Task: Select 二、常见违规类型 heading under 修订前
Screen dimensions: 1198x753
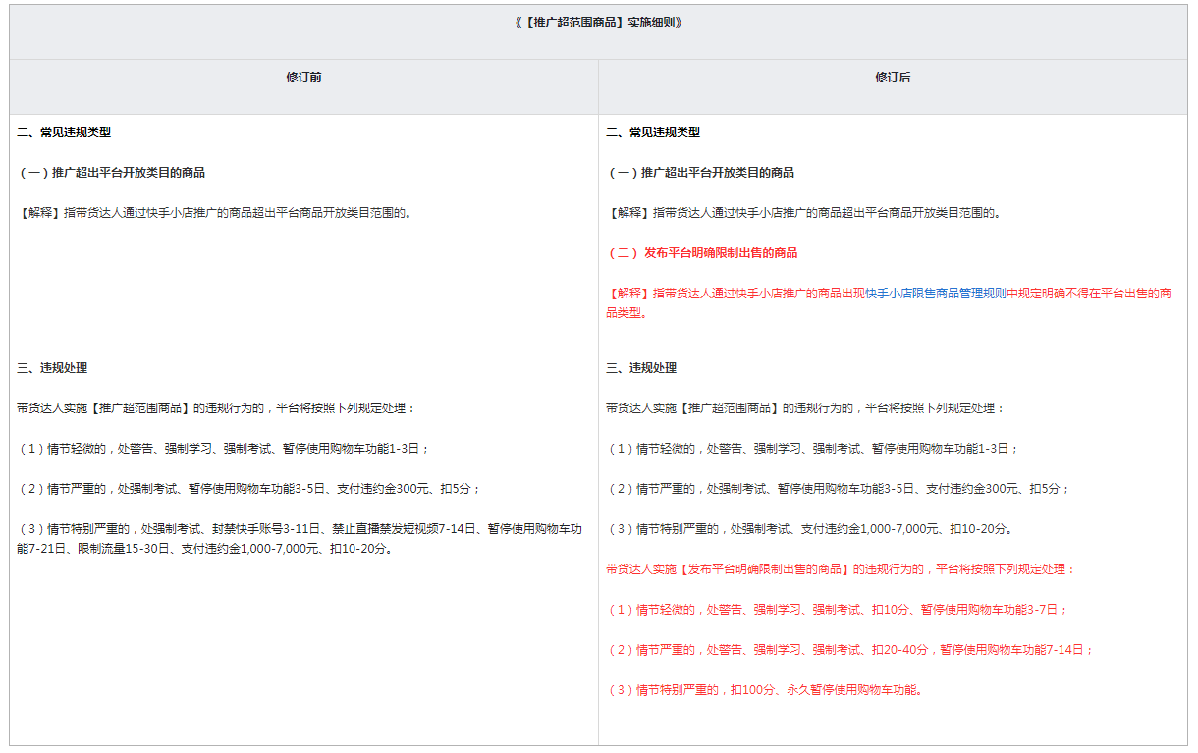Action: click(64, 133)
